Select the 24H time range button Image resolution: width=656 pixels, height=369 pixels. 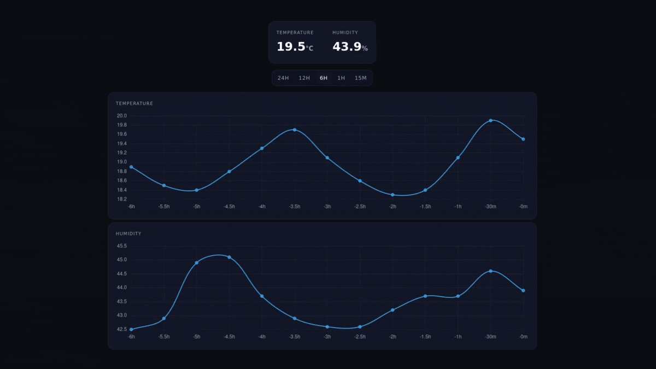(283, 78)
